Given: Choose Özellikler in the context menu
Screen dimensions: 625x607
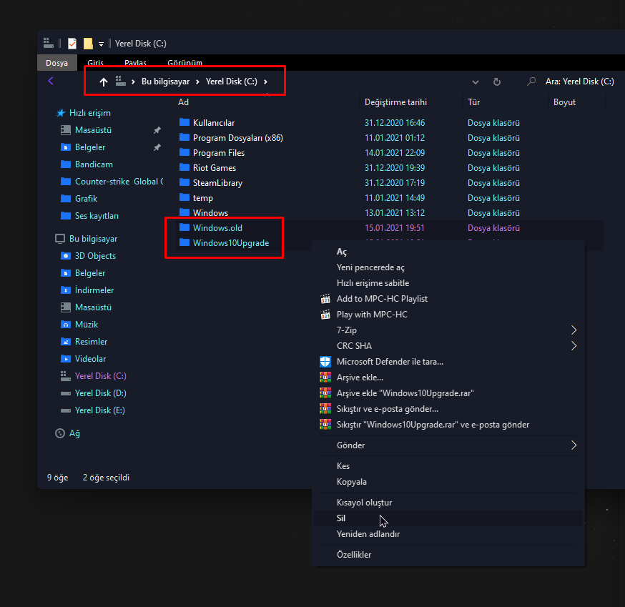Looking at the screenshot, I should click(x=354, y=554).
